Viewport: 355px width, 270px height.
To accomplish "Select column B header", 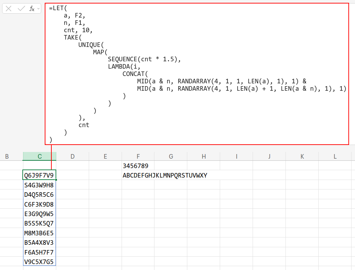I will pyautogui.click(x=7, y=157).
